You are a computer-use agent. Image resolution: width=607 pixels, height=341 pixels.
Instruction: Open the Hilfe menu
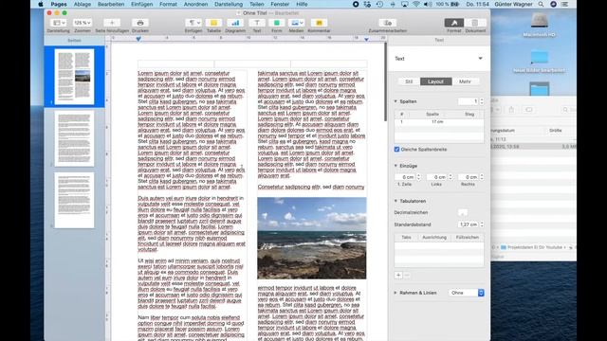(302, 4)
